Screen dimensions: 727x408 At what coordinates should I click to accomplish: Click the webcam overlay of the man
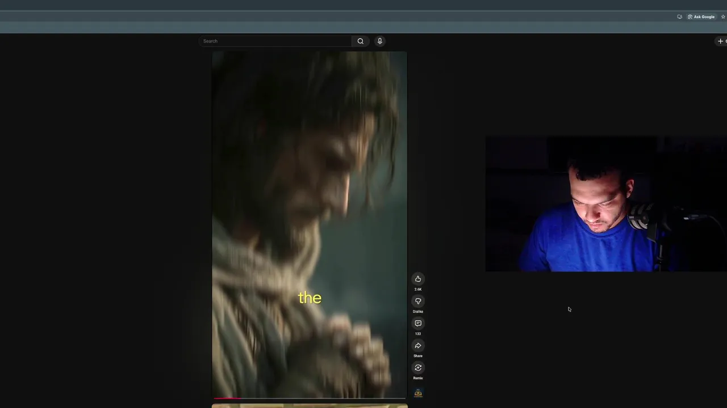tap(606, 204)
